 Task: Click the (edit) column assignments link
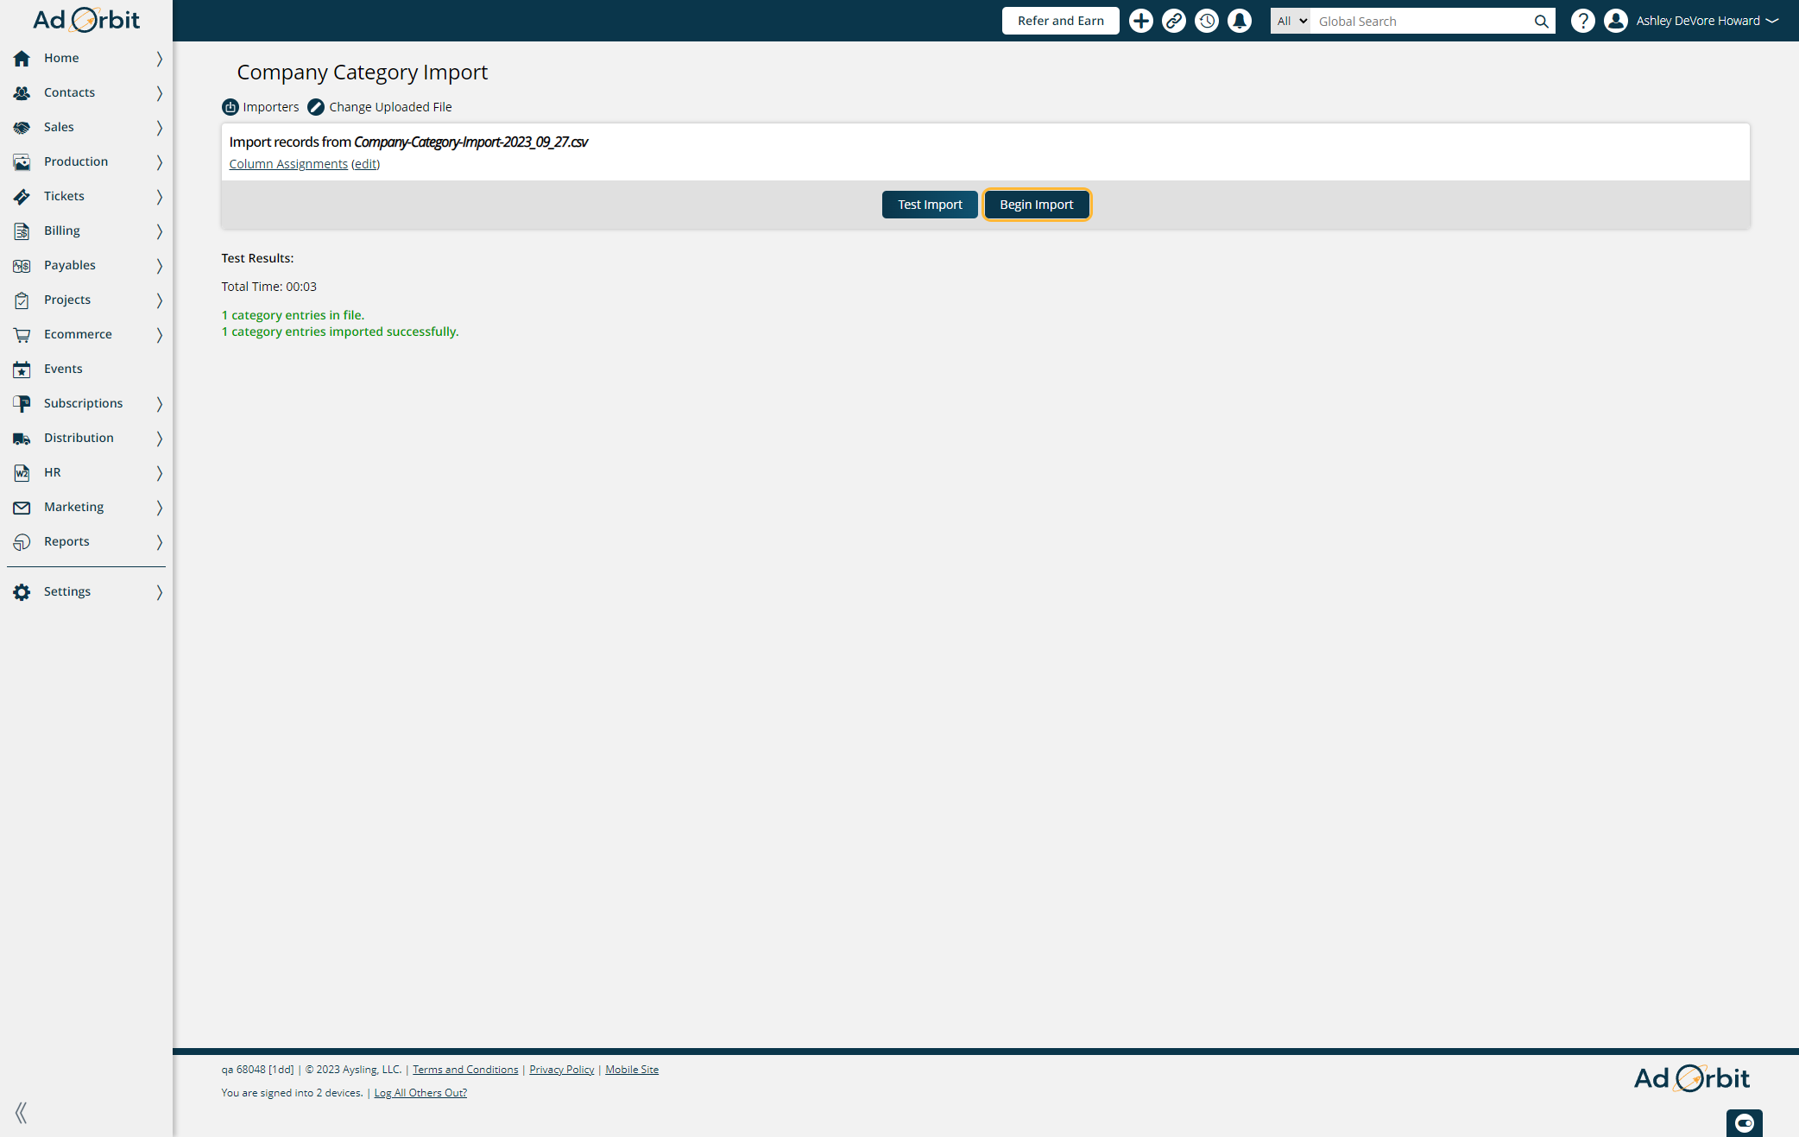(x=365, y=164)
